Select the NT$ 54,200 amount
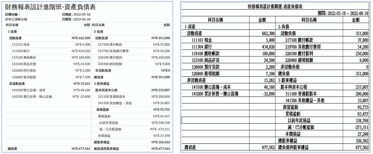The image size is (373, 154). coord(162,51)
